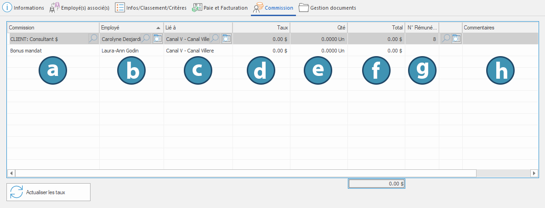Click the horizontal scrollbar left arrow
Viewport: 545px width, 208px height.
(x=11, y=173)
